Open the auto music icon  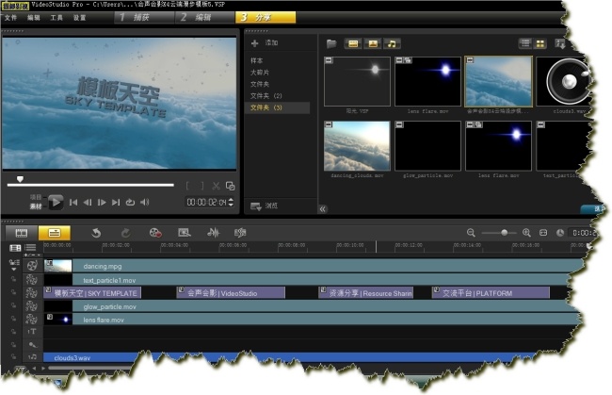click(240, 233)
